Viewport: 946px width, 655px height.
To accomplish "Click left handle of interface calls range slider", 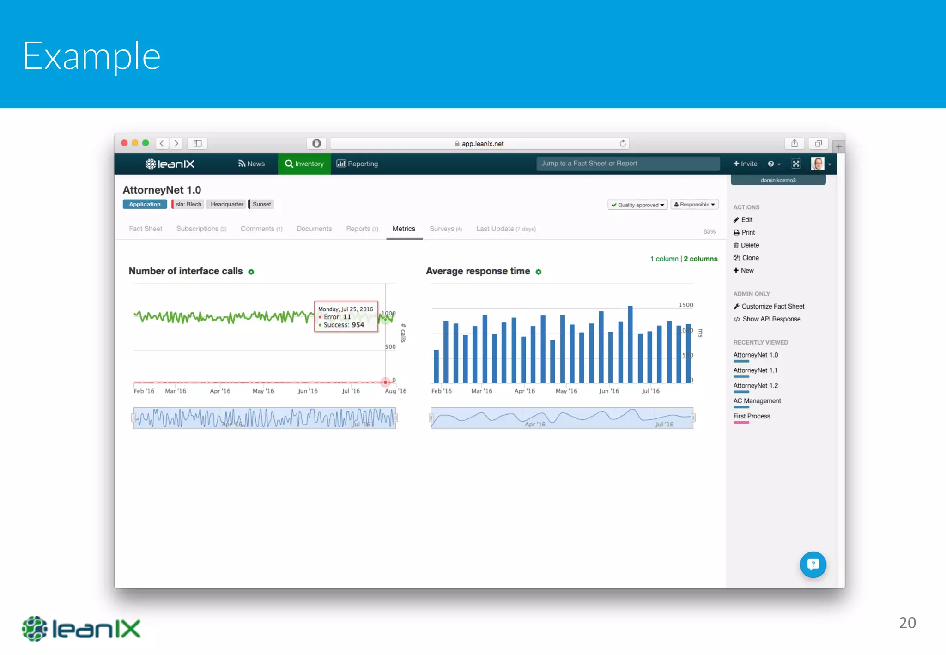I will 134,418.
